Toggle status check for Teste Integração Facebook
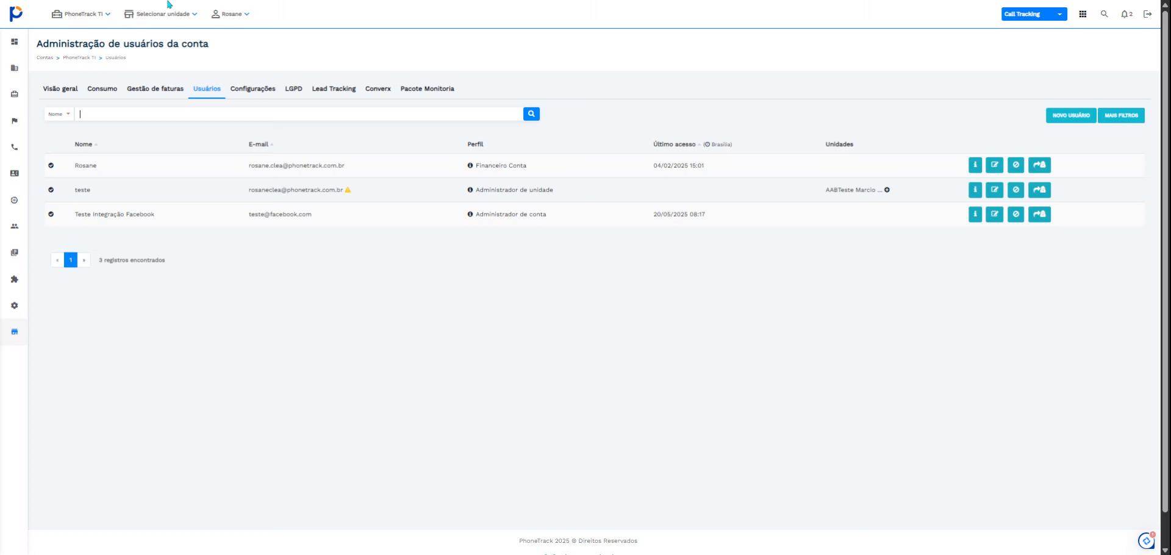Image resolution: width=1171 pixels, height=555 pixels. coord(51,215)
